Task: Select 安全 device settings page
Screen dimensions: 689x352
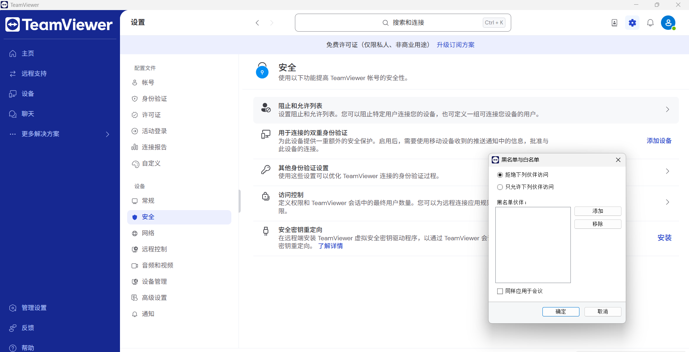Action: tap(179, 217)
